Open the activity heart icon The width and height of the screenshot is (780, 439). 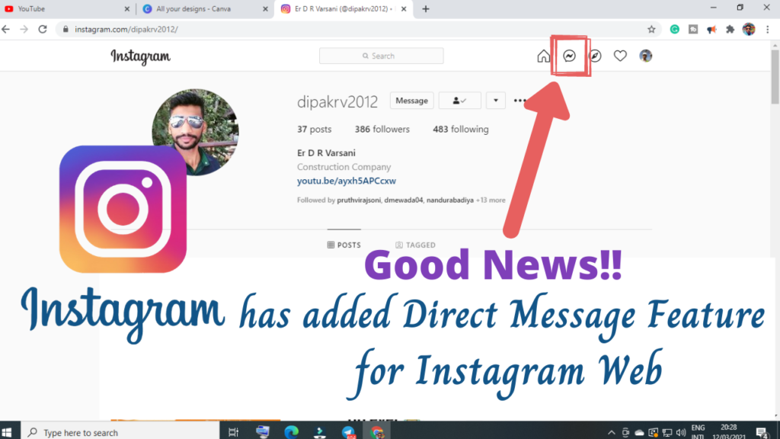click(x=620, y=56)
